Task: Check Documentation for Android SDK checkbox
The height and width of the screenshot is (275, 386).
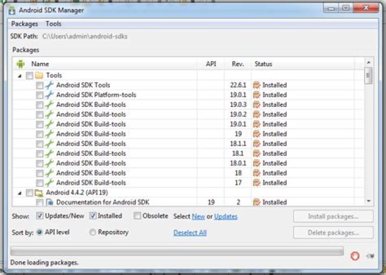Action: (x=39, y=202)
